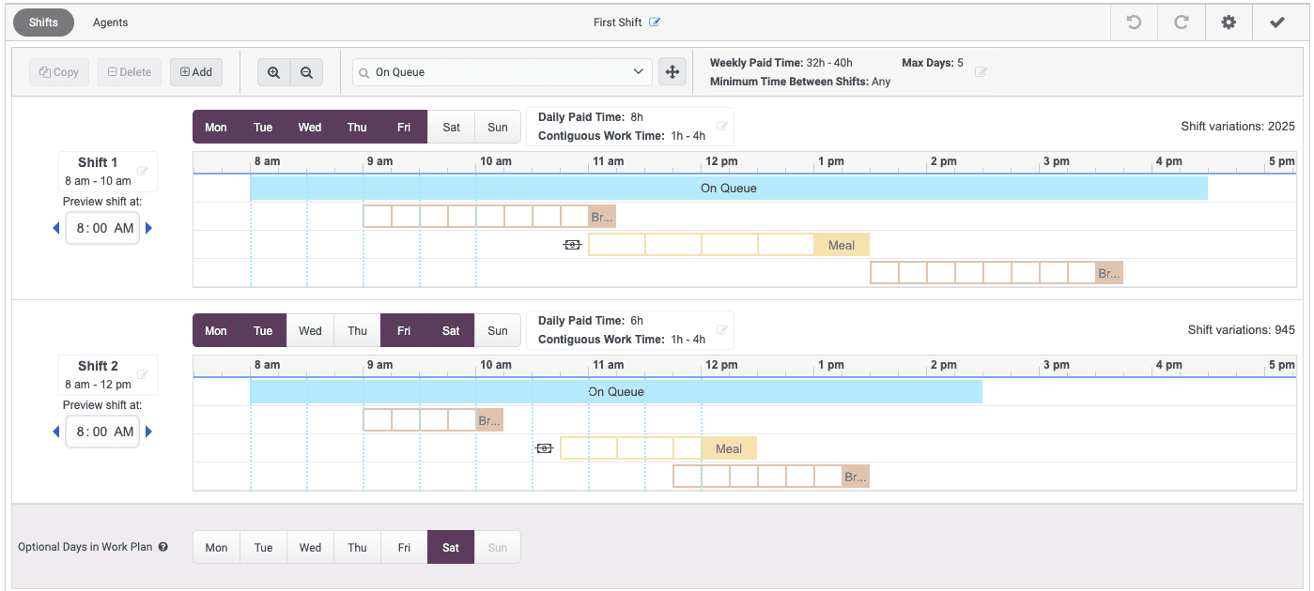Step Shift 2 preview time backward
This screenshot has height=591, width=1314.
tap(56, 432)
